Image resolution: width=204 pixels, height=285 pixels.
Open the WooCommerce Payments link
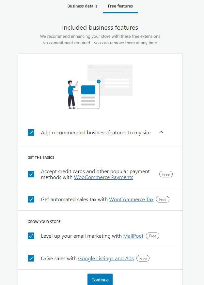103,177
